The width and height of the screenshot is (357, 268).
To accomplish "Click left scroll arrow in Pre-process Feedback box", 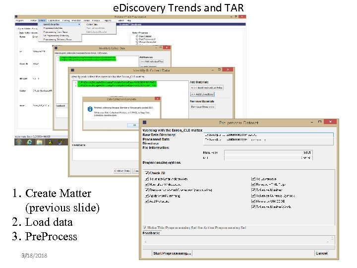I will [x=145, y=242].
